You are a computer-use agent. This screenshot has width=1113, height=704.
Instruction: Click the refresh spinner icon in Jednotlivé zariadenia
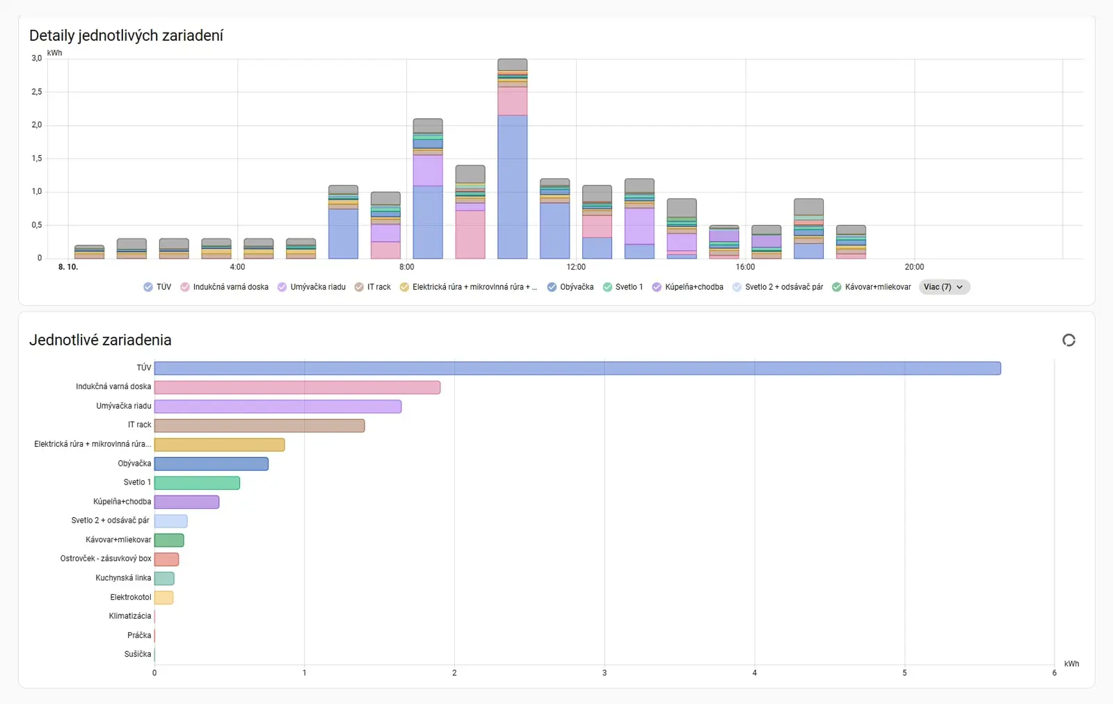click(1068, 340)
